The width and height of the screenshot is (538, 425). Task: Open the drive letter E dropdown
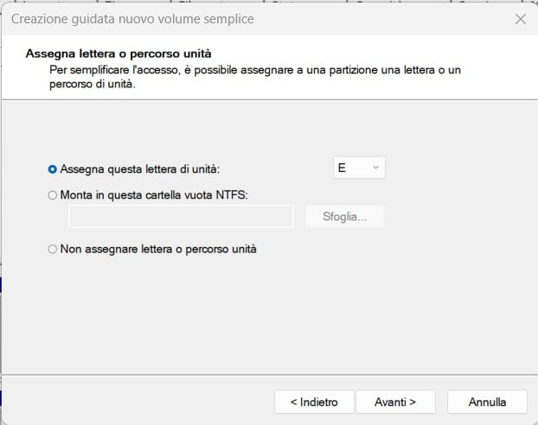tap(359, 168)
